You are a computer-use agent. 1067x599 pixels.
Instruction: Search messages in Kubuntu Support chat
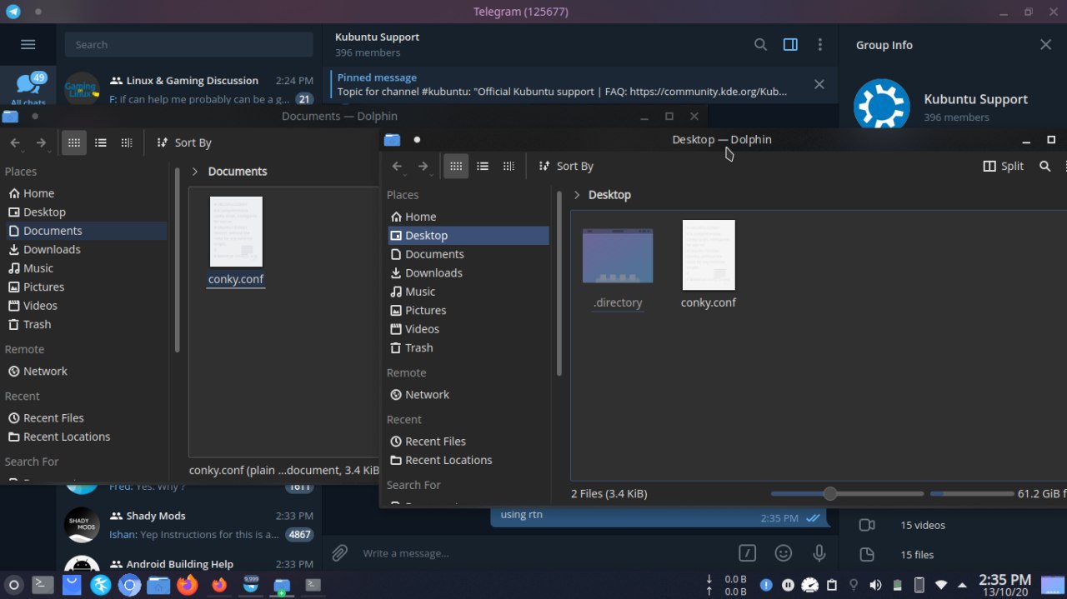point(760,45)
